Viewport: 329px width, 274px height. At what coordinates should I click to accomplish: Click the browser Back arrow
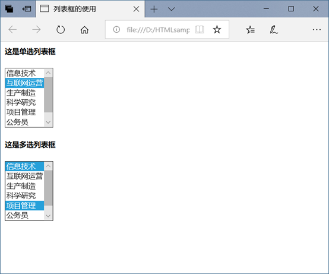pyautogui.click(x=12, y=30)
